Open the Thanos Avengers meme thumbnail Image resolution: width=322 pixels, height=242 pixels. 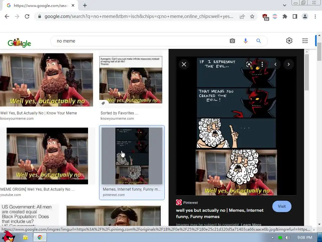(x=131, y=80)
